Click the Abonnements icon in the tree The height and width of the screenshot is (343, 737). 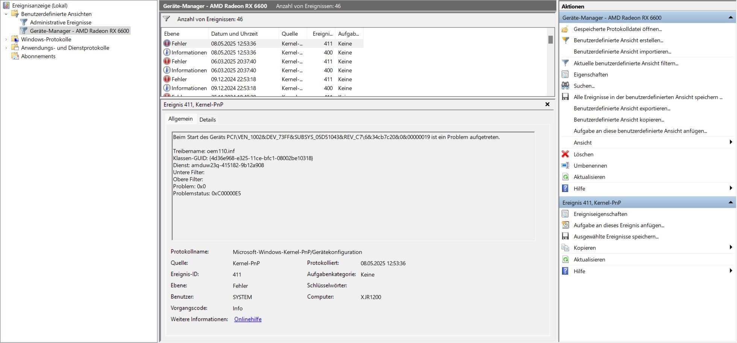point(15,56)
